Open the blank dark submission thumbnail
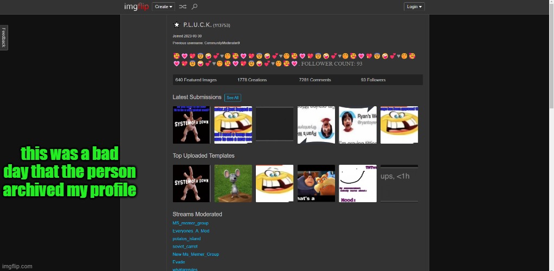 click(274, 124)
